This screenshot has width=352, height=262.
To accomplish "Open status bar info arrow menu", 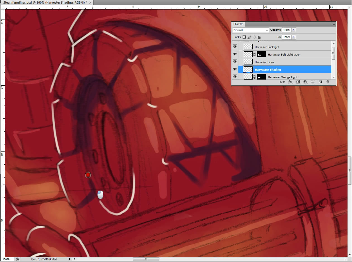I will pyautogui.click(x=70, y=259).
